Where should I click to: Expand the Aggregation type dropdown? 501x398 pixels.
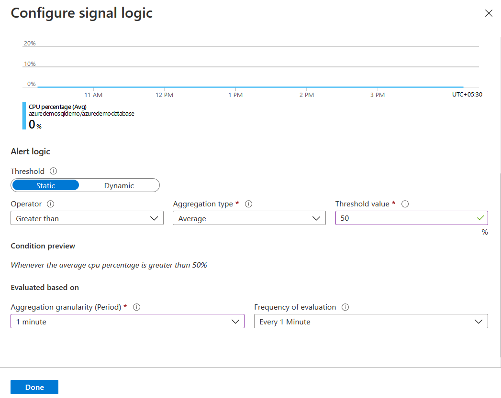coord(249,218)
